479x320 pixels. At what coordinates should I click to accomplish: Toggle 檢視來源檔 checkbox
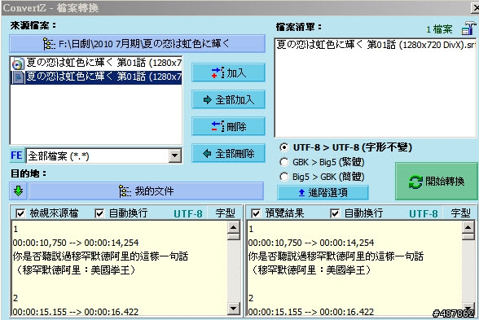pyautogui.click(x=20, y=213)
